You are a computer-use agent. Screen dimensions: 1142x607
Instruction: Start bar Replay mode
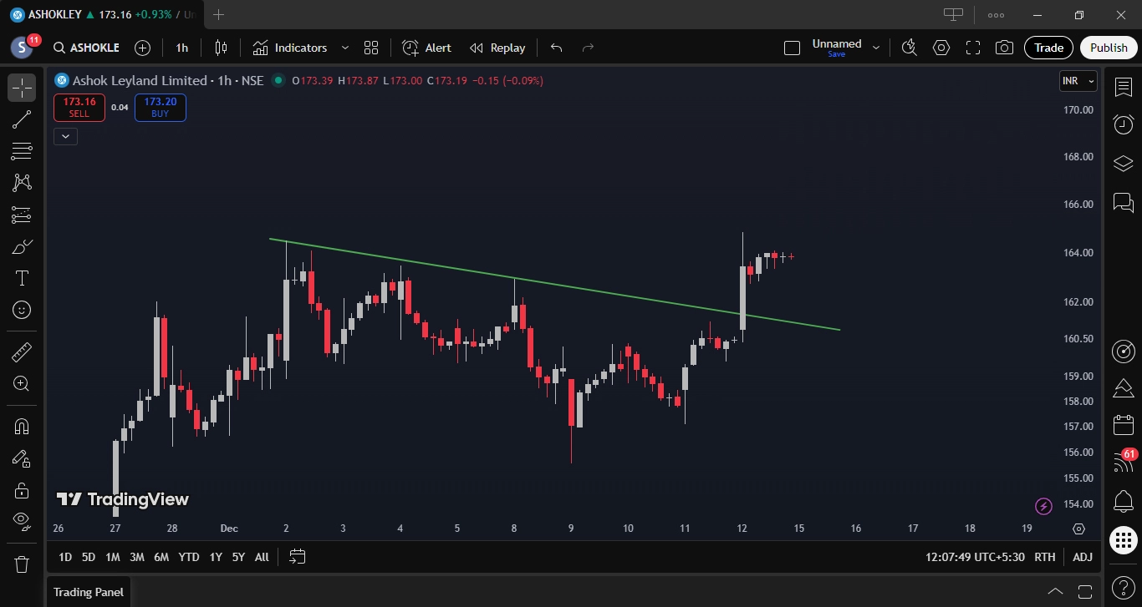497,48
